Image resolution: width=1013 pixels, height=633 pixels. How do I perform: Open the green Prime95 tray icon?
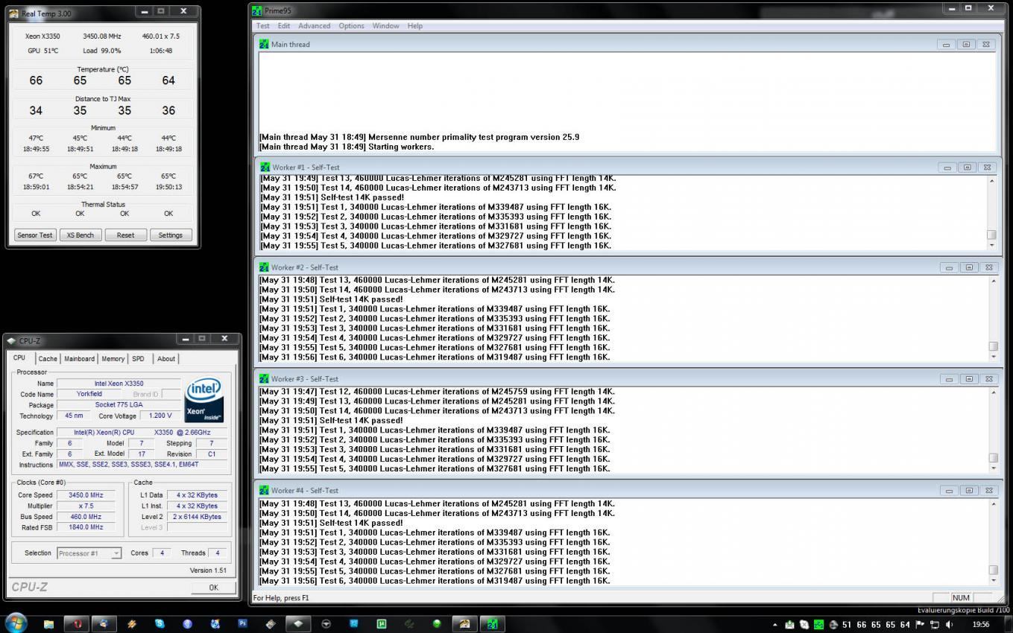818,625
